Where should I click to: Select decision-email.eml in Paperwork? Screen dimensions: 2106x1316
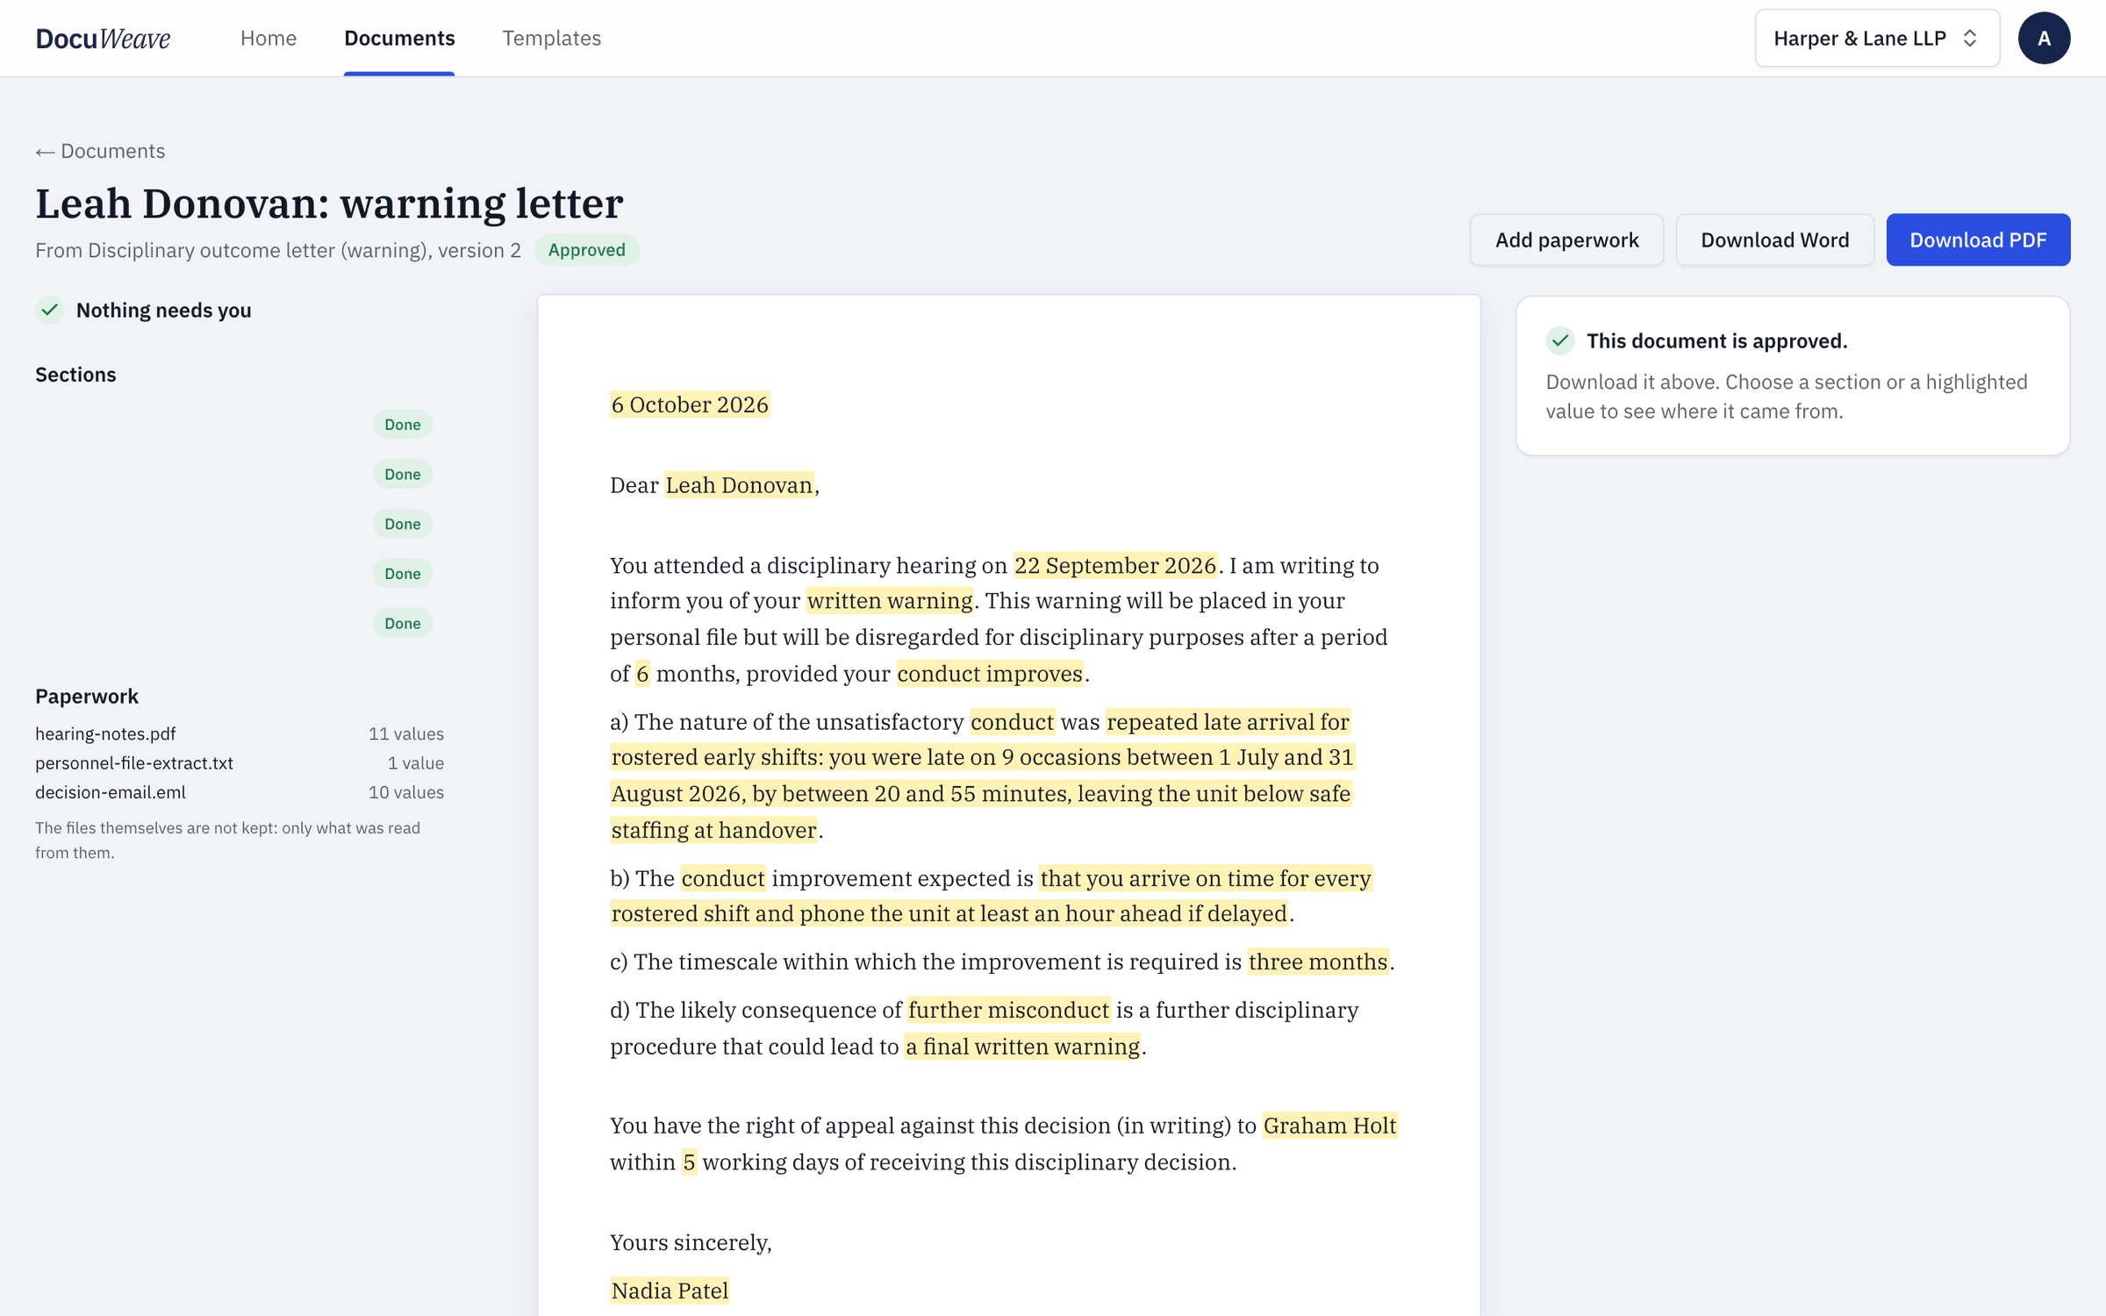pos(111,791)
